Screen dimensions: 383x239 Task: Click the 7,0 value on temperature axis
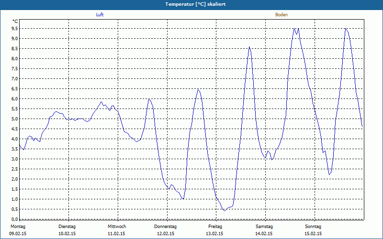point(14,78)
